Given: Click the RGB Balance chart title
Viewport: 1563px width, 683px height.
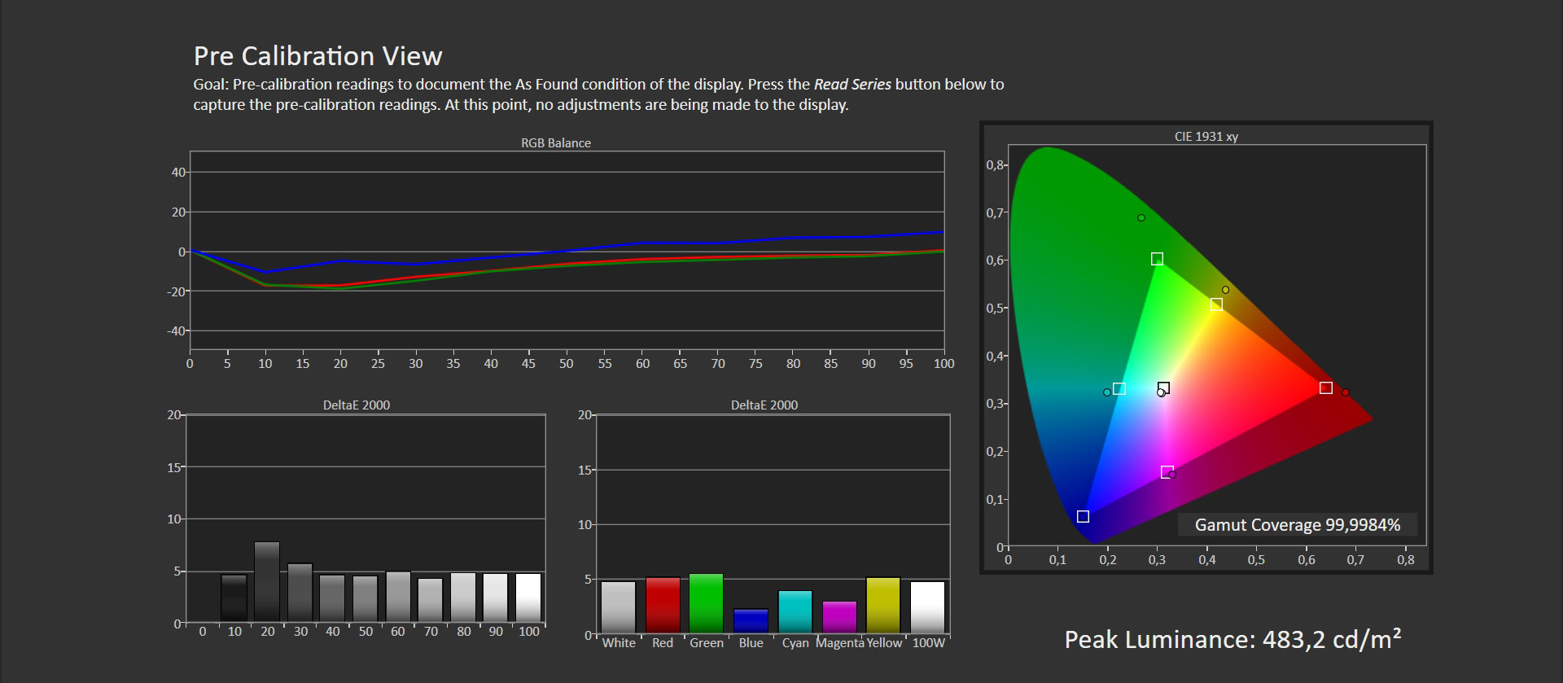Looking at the screenshot, I should click(x=556, y=142).
